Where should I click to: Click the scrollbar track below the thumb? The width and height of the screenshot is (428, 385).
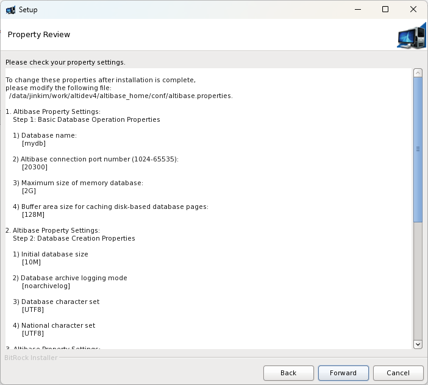point(418,280)
